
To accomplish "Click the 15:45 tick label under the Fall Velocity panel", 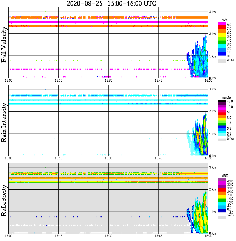I will 159,81.
